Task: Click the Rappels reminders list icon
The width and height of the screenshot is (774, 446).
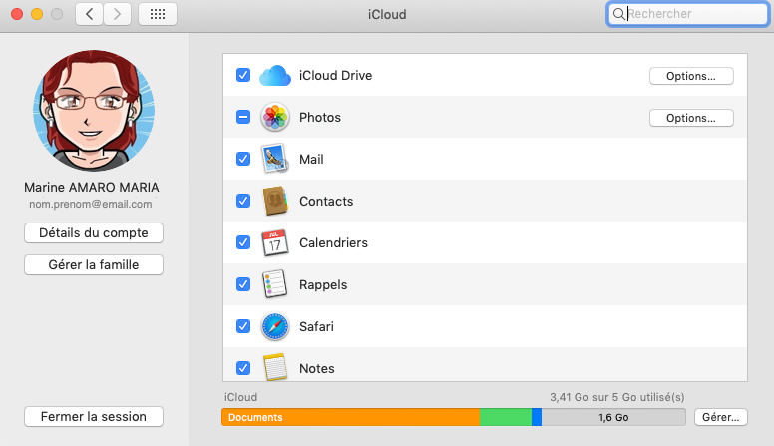Action: point(275,284)
